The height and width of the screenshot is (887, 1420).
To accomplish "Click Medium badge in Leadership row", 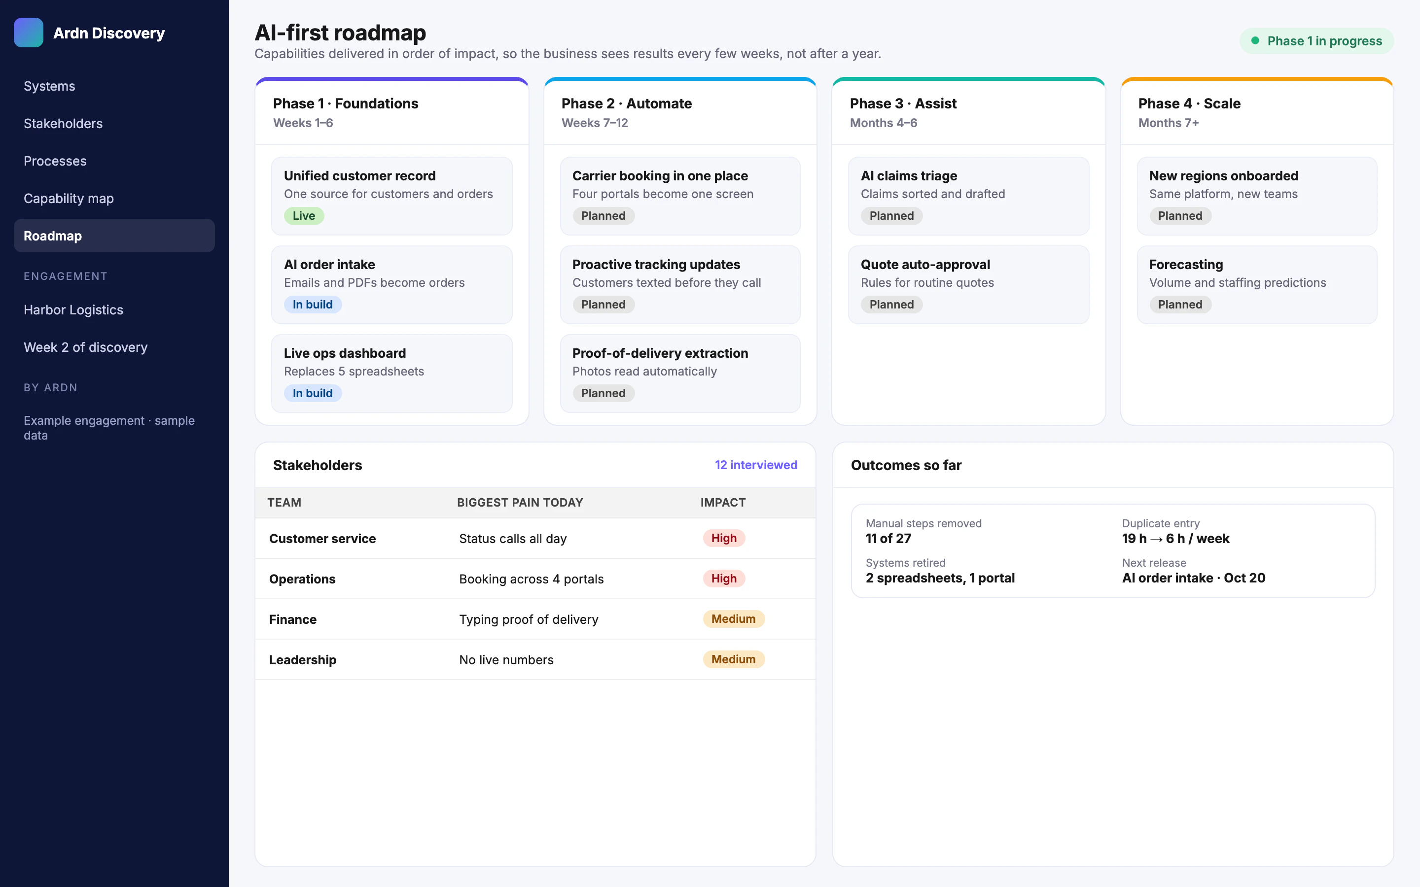I will 734,659.
